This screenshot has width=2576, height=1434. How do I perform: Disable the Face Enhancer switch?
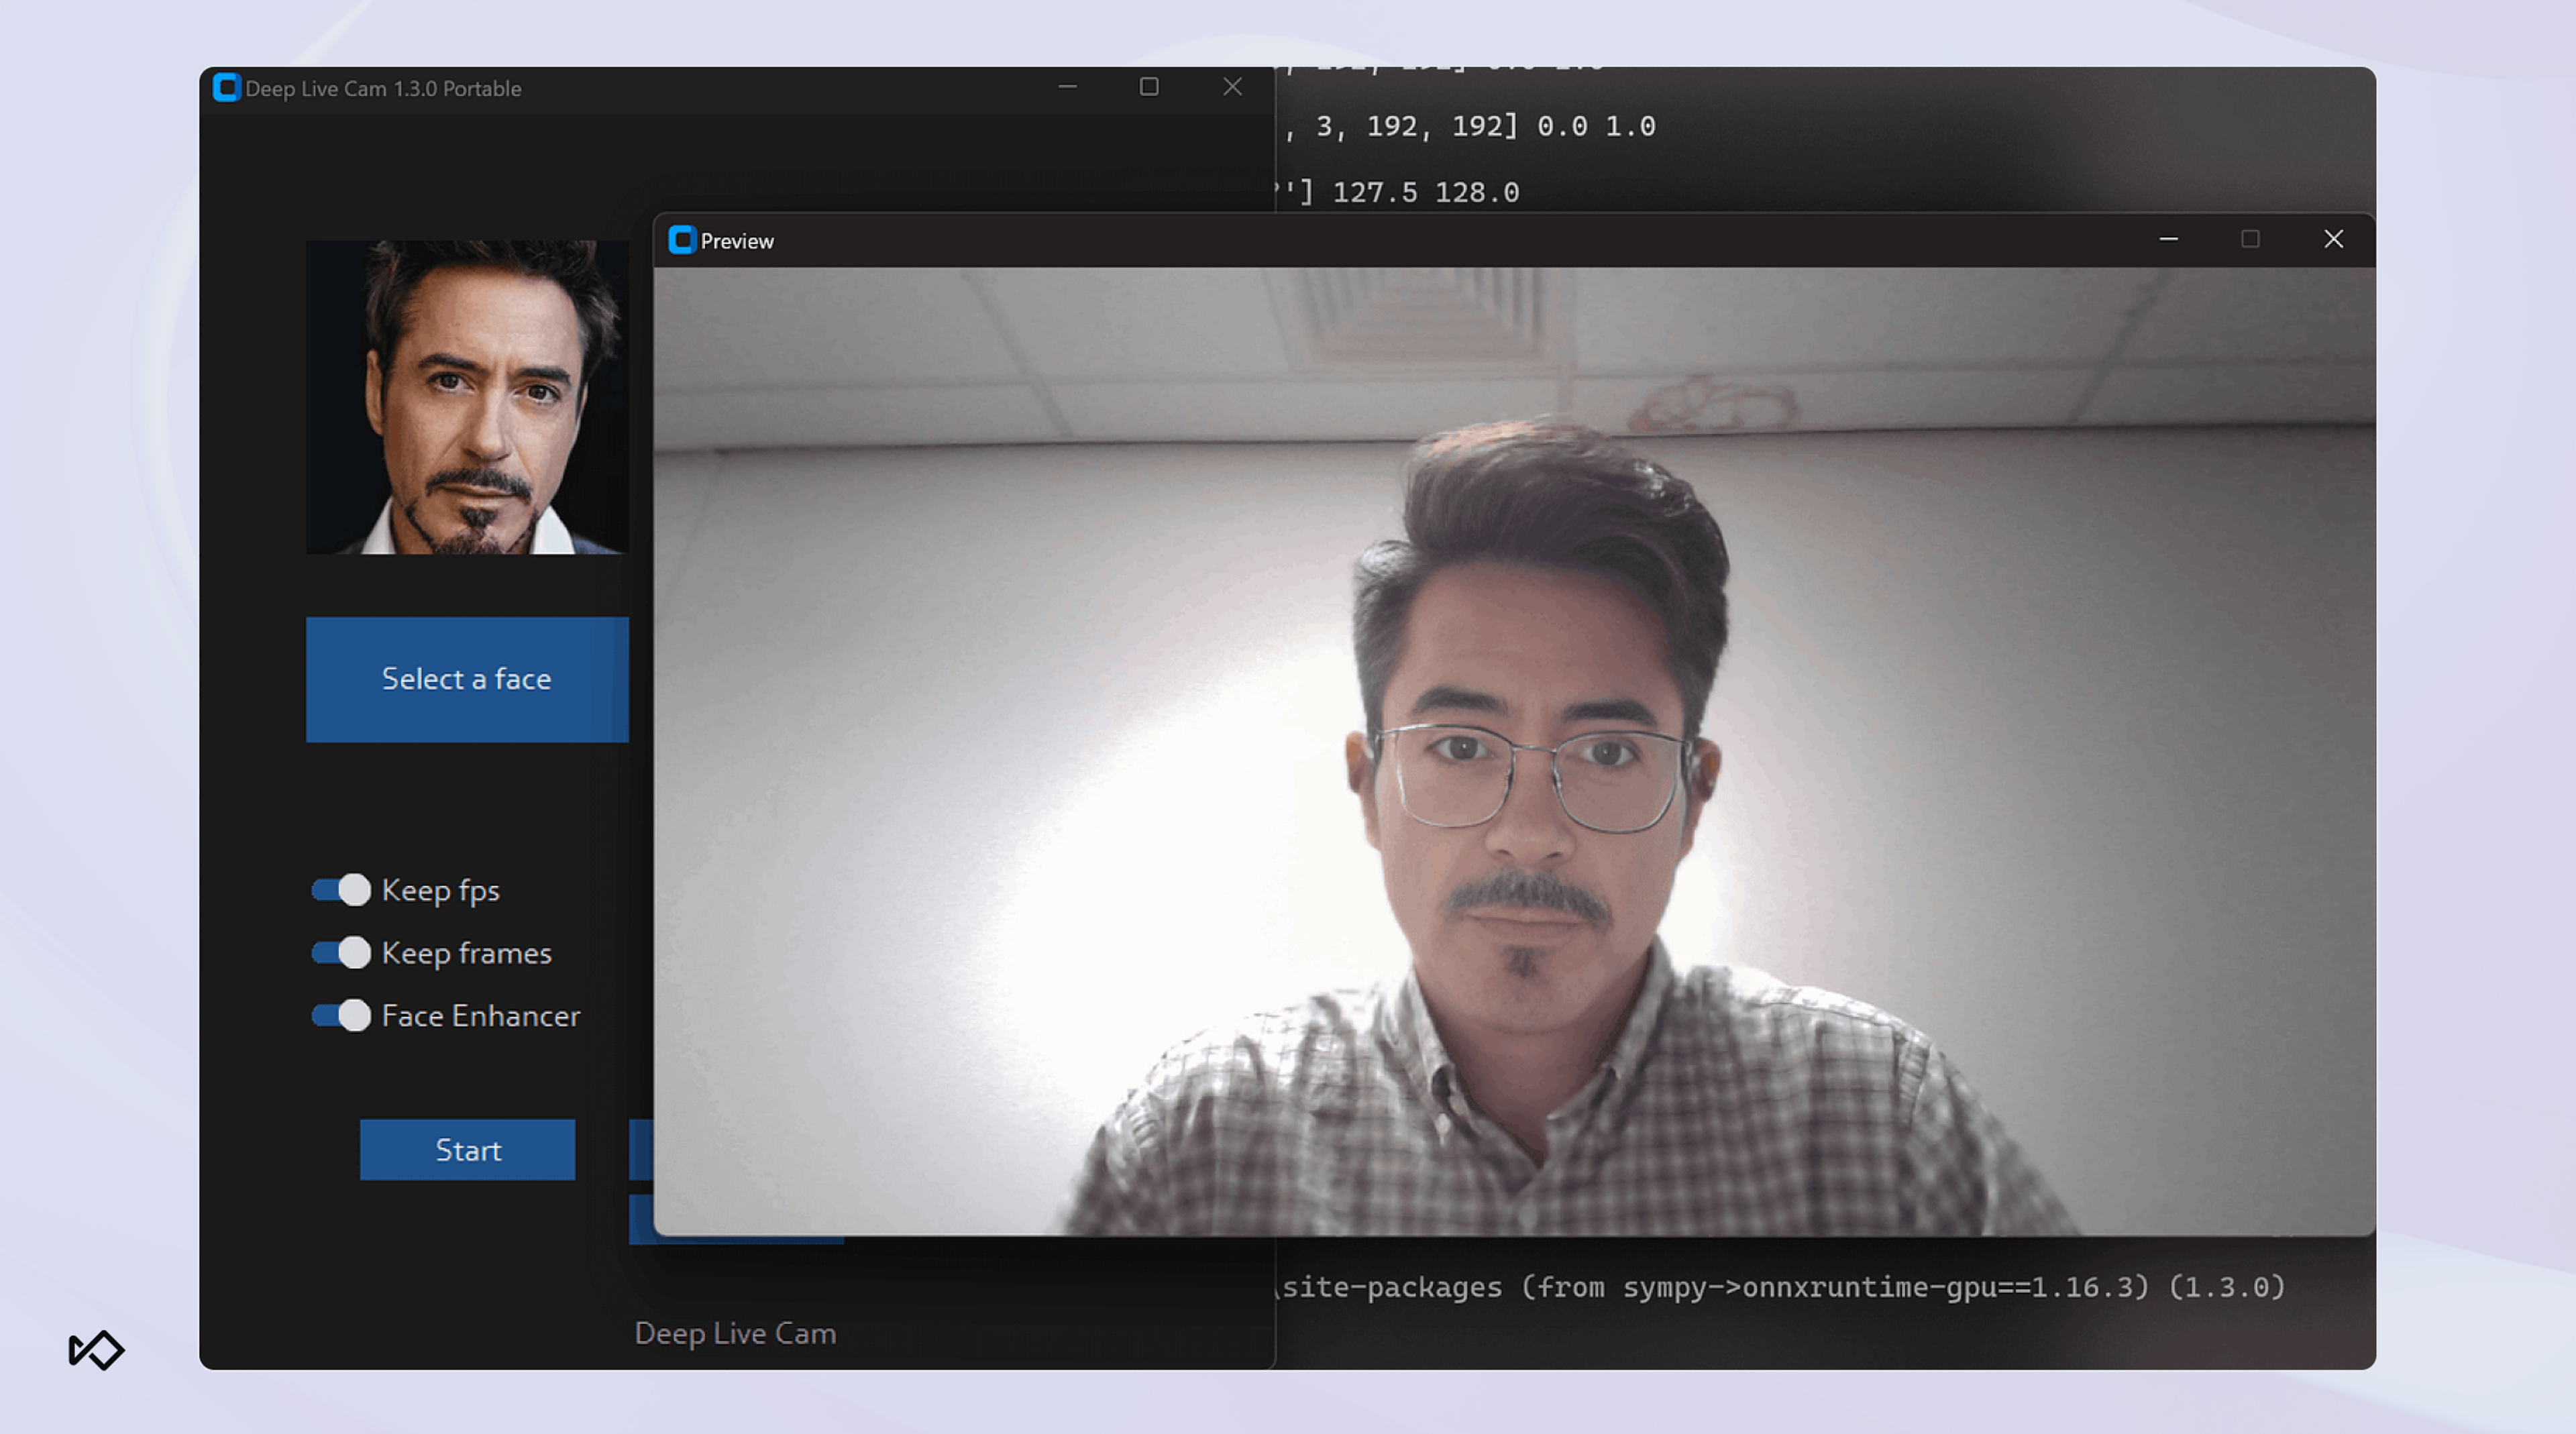[x=341, y=1016]
